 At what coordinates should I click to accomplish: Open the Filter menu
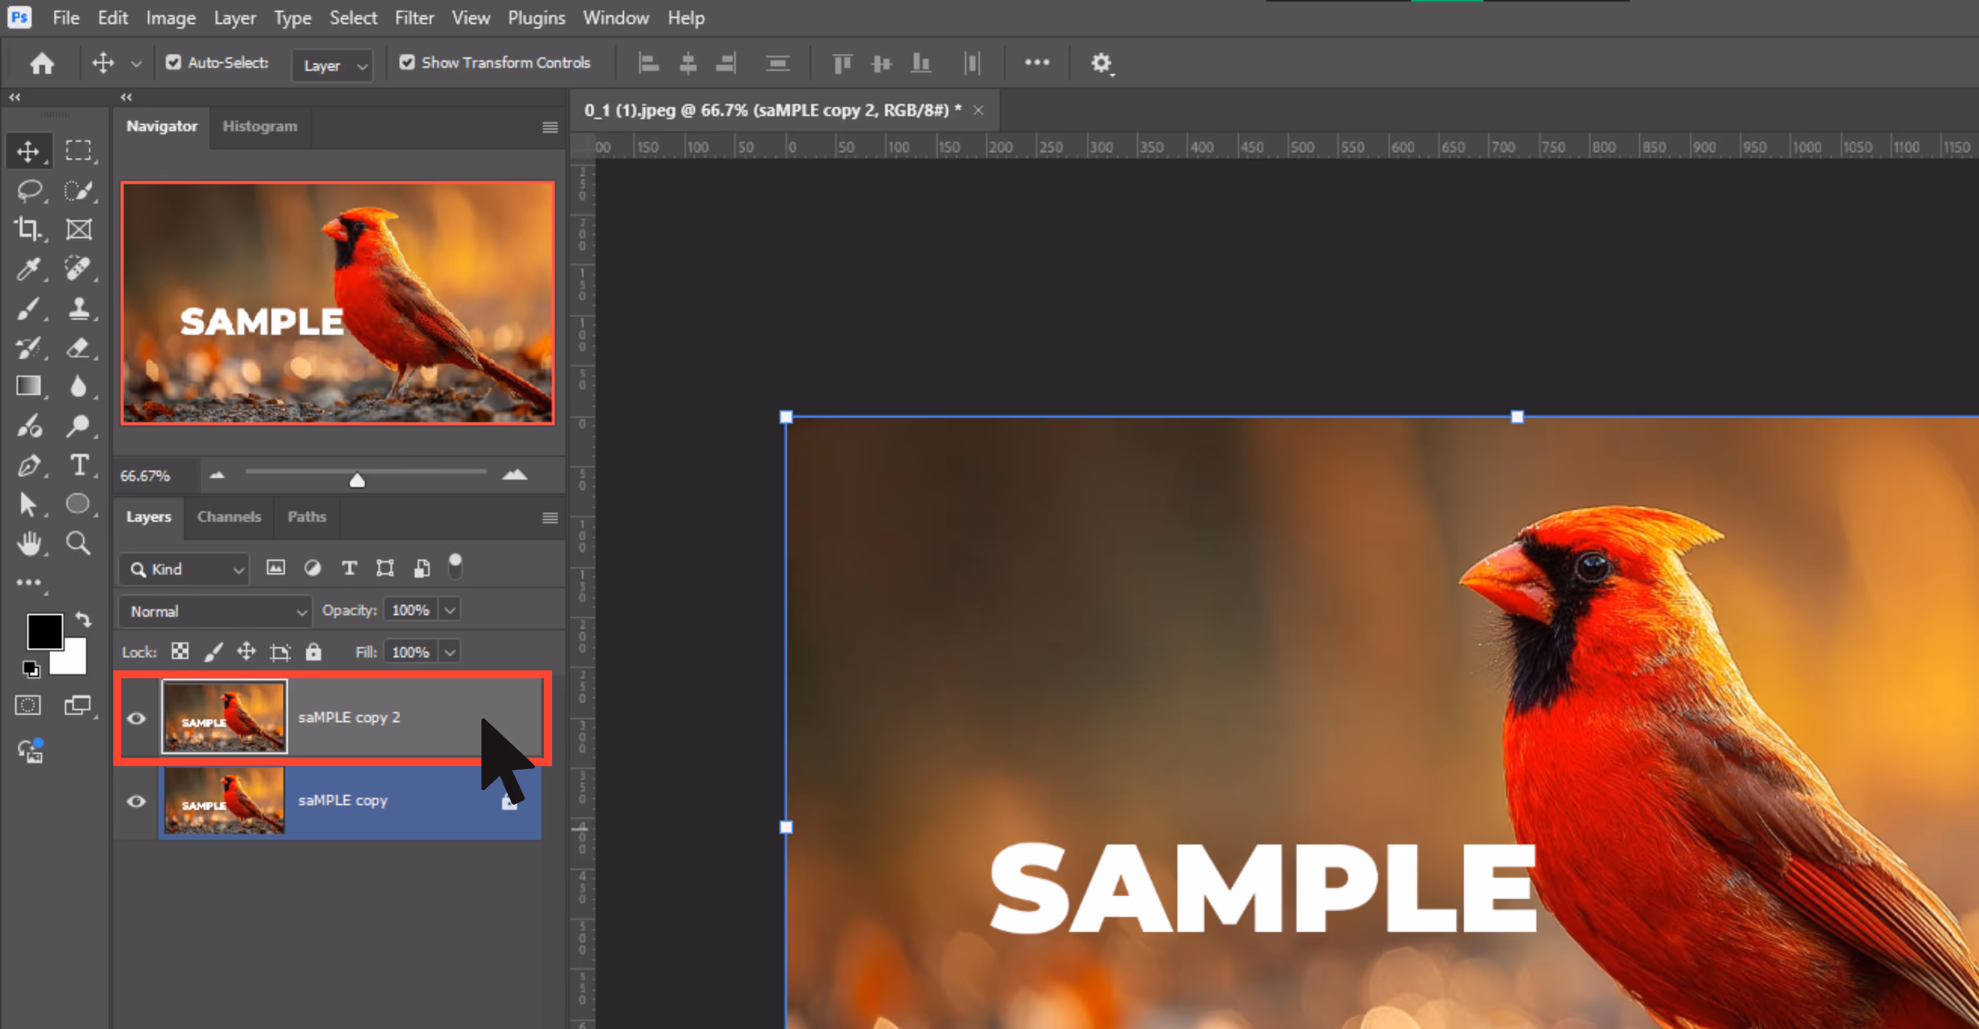pos(415,17)
